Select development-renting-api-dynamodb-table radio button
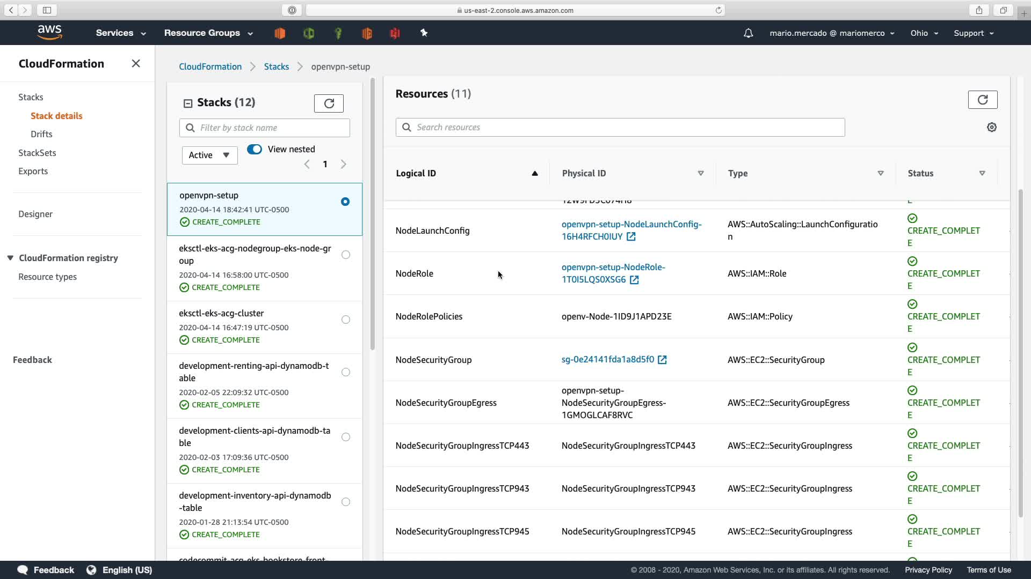 [346, 372]
